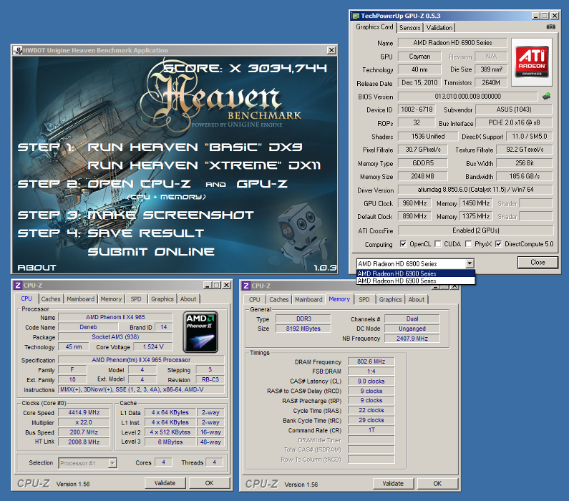Click Validate in the Memory CPU-Z window
This screenshot has height=501, width=569.
tap(393, 483)
